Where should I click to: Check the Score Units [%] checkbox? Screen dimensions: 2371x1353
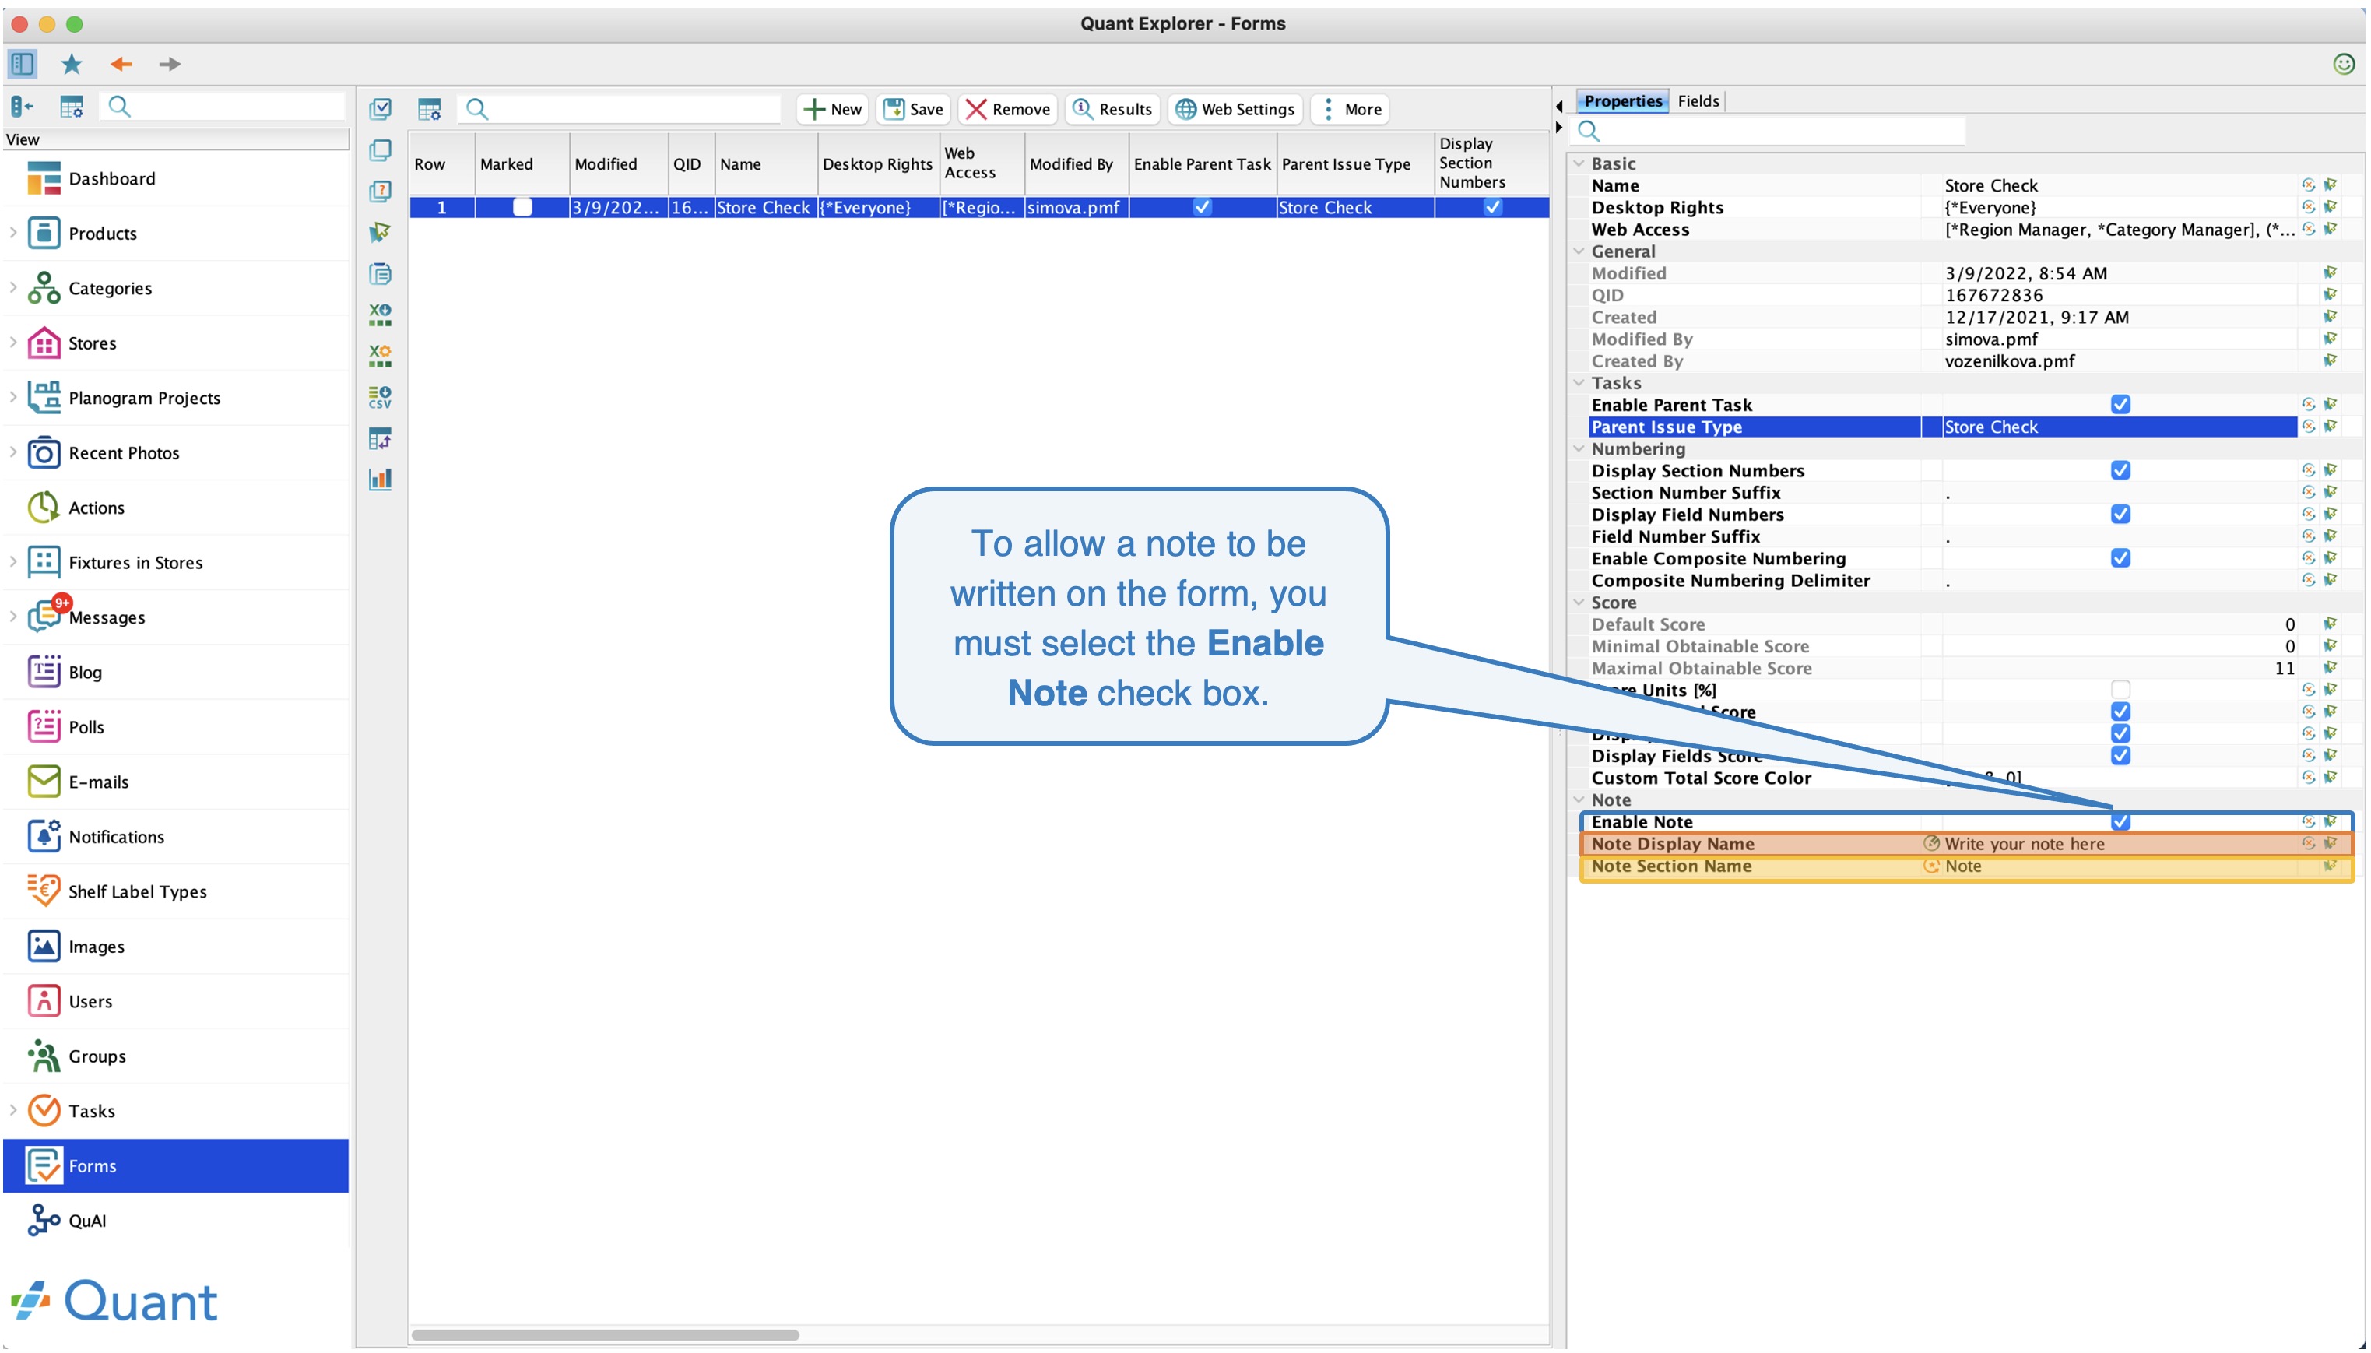tap(2120, 690)
